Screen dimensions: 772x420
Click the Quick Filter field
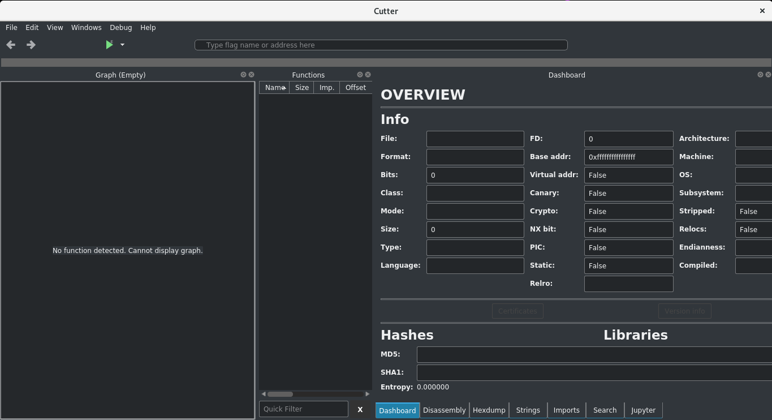click(x=304, y=409)
